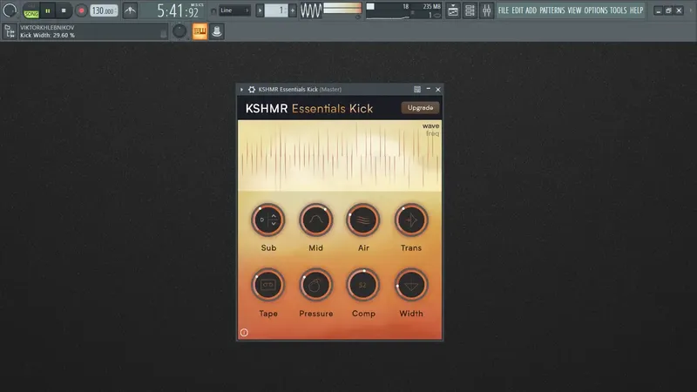
Task: Open the Playlist window icon
Action: [452, 10]
